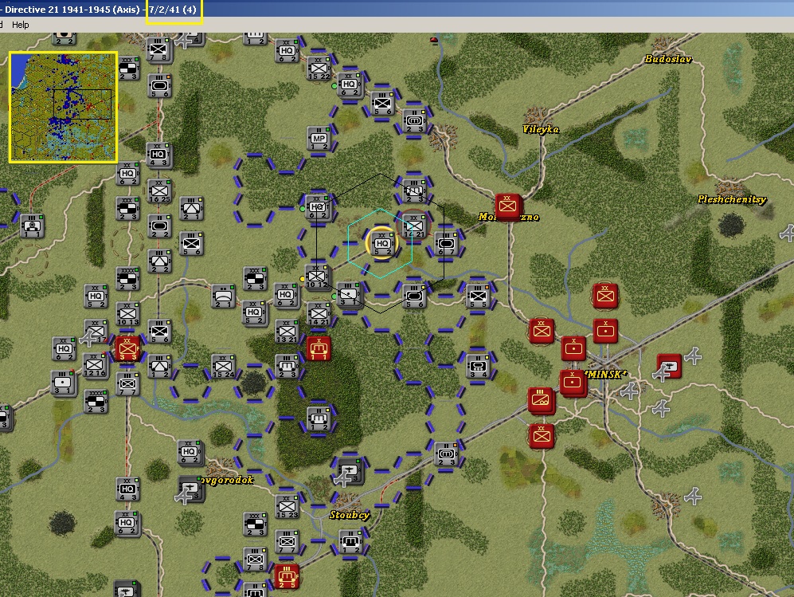Click the Budoslav town label
Screen dimensions: 794x597
coord(668,60)
